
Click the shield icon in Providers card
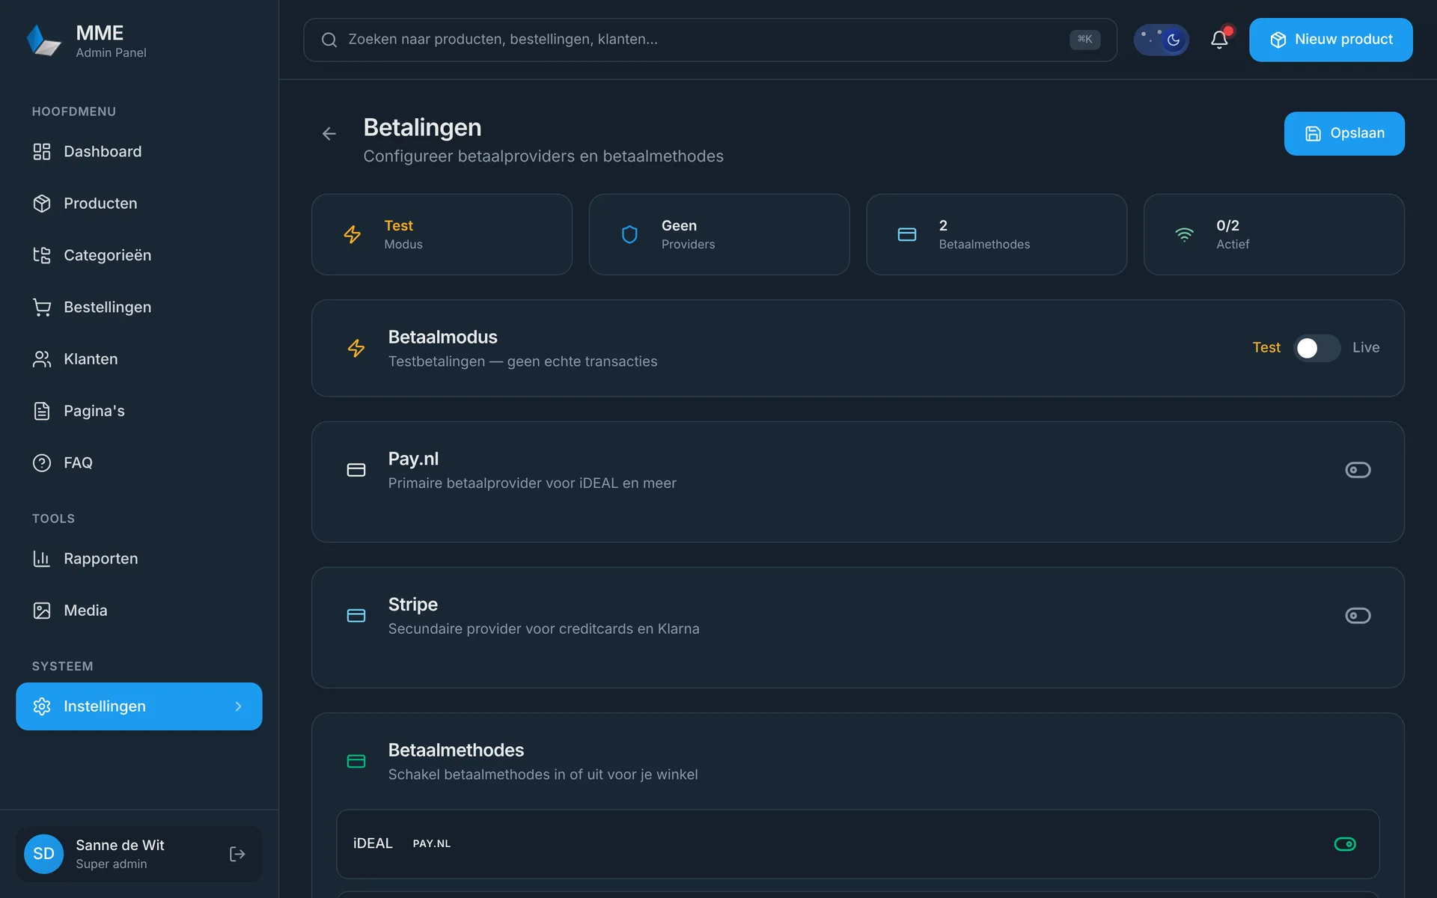630,234
